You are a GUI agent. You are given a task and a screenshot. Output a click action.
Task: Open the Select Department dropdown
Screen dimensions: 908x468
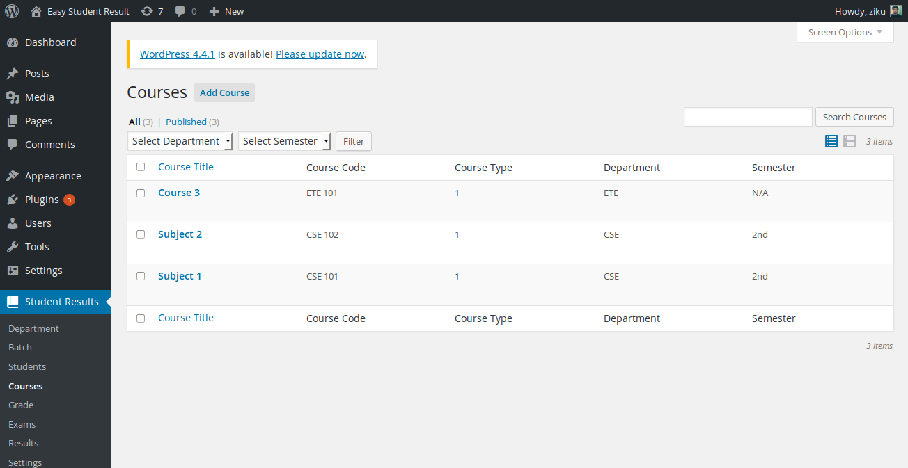pos(180,141)
